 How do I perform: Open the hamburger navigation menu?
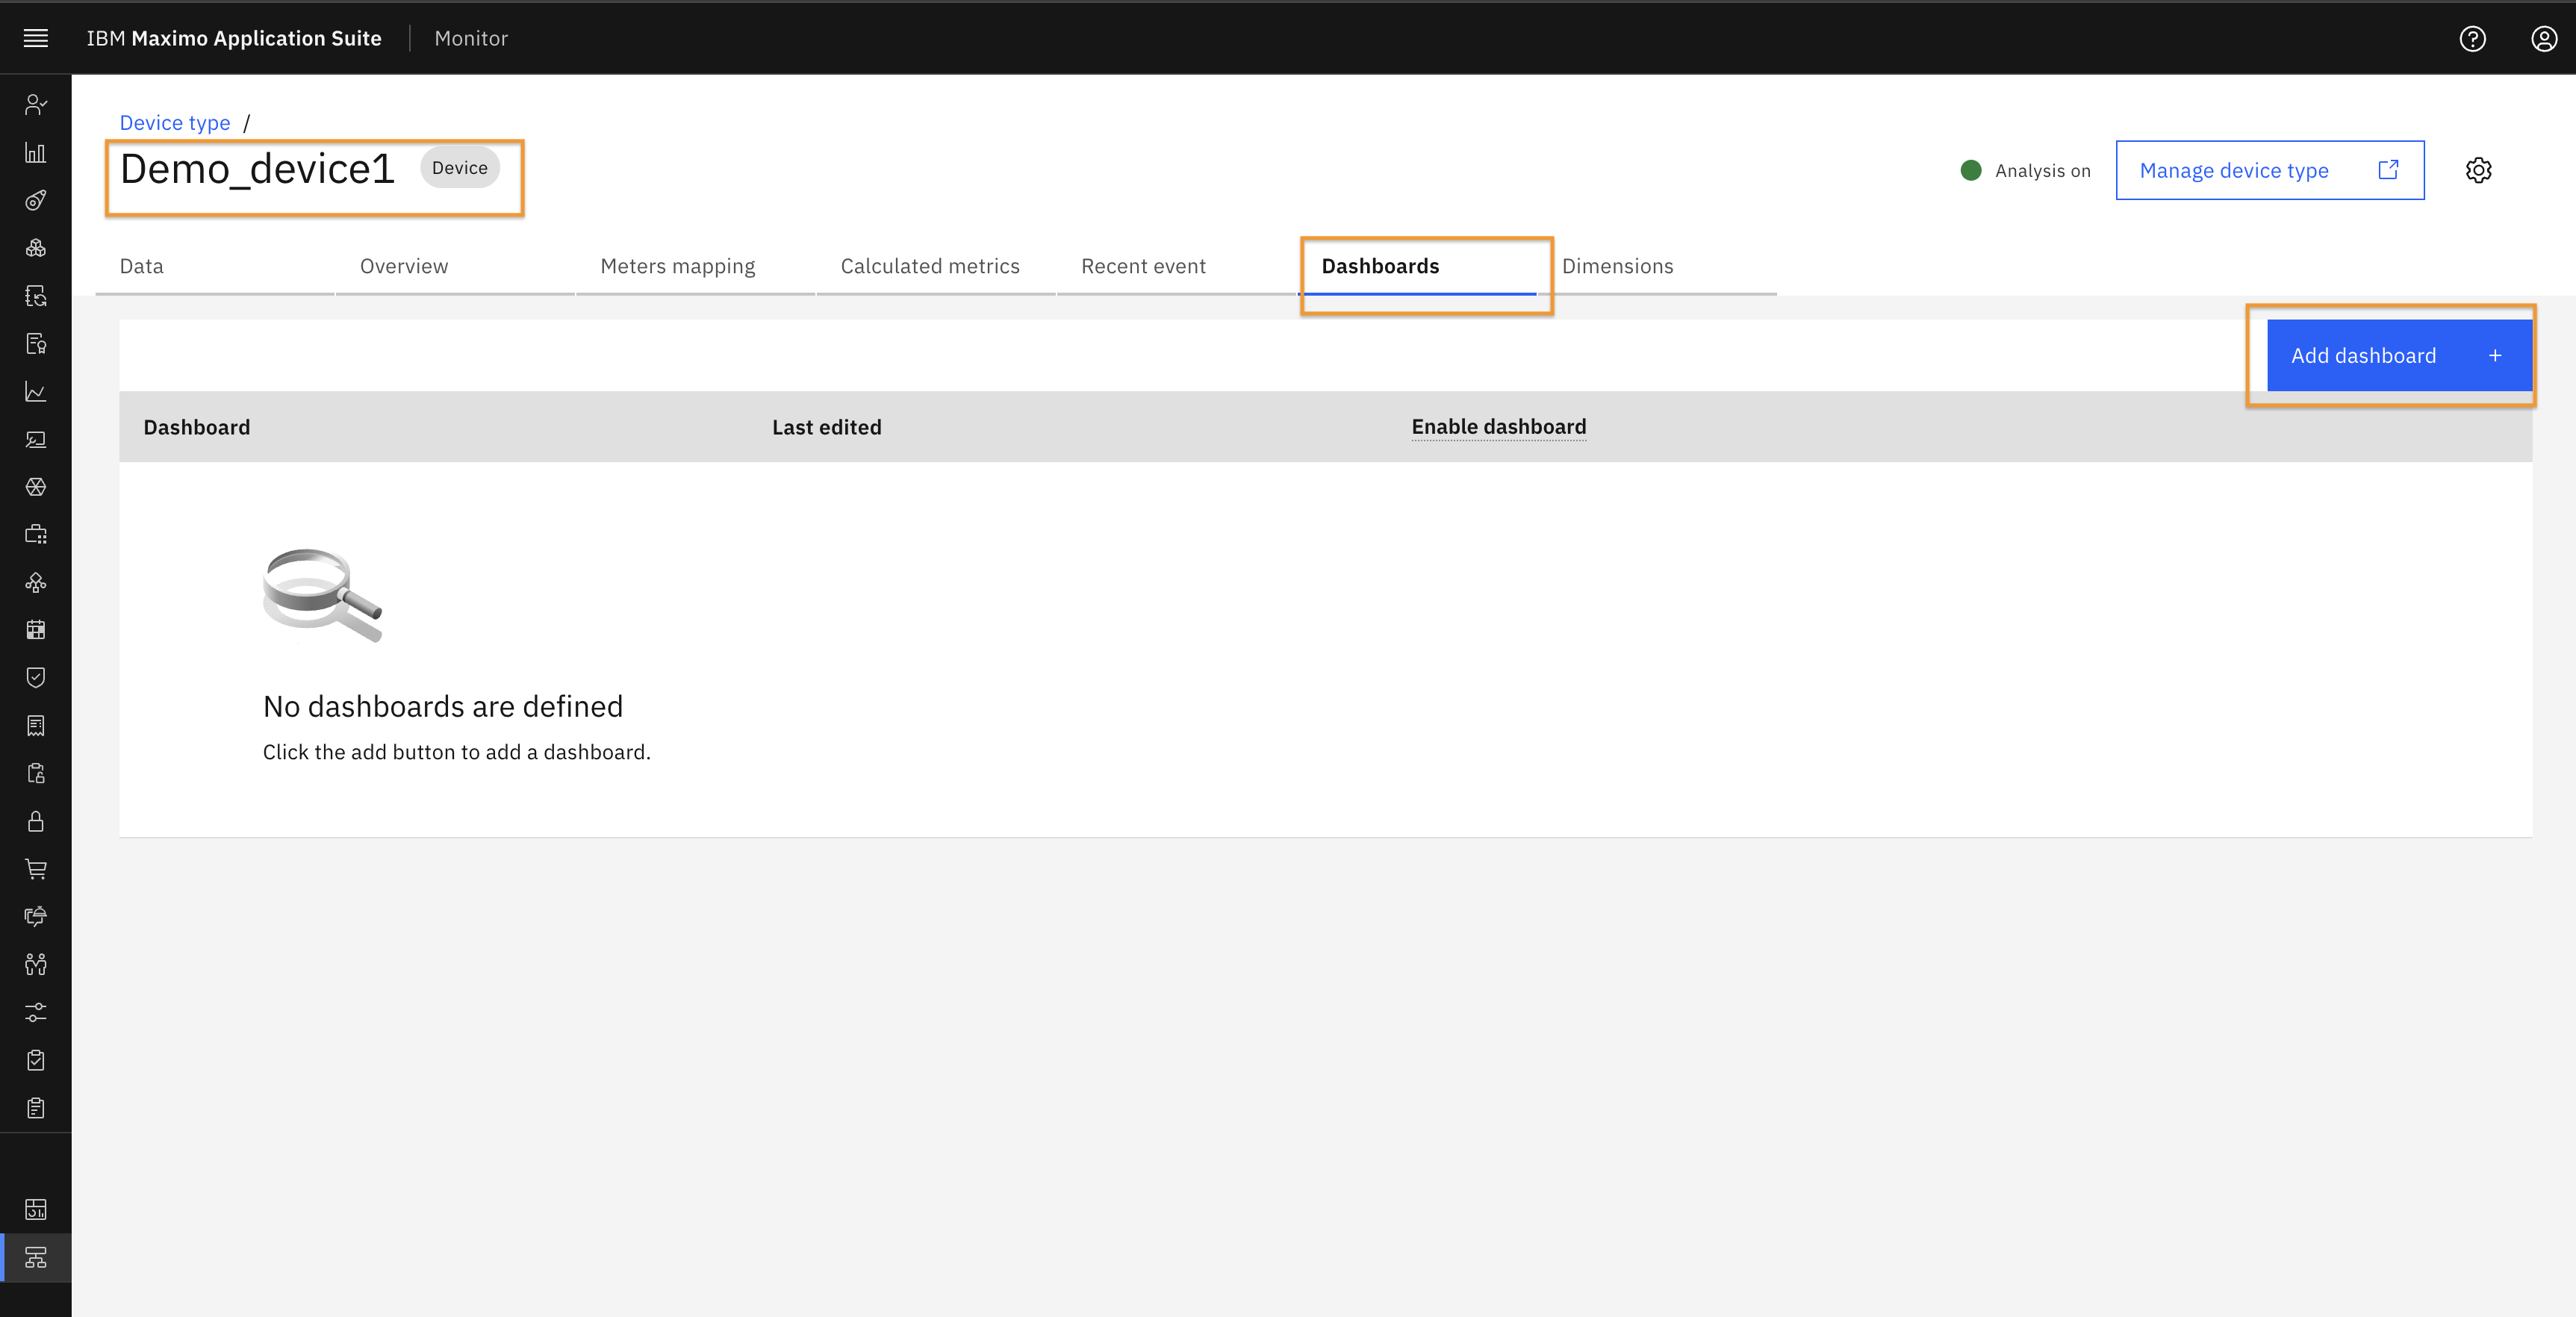tap(36, 38)
